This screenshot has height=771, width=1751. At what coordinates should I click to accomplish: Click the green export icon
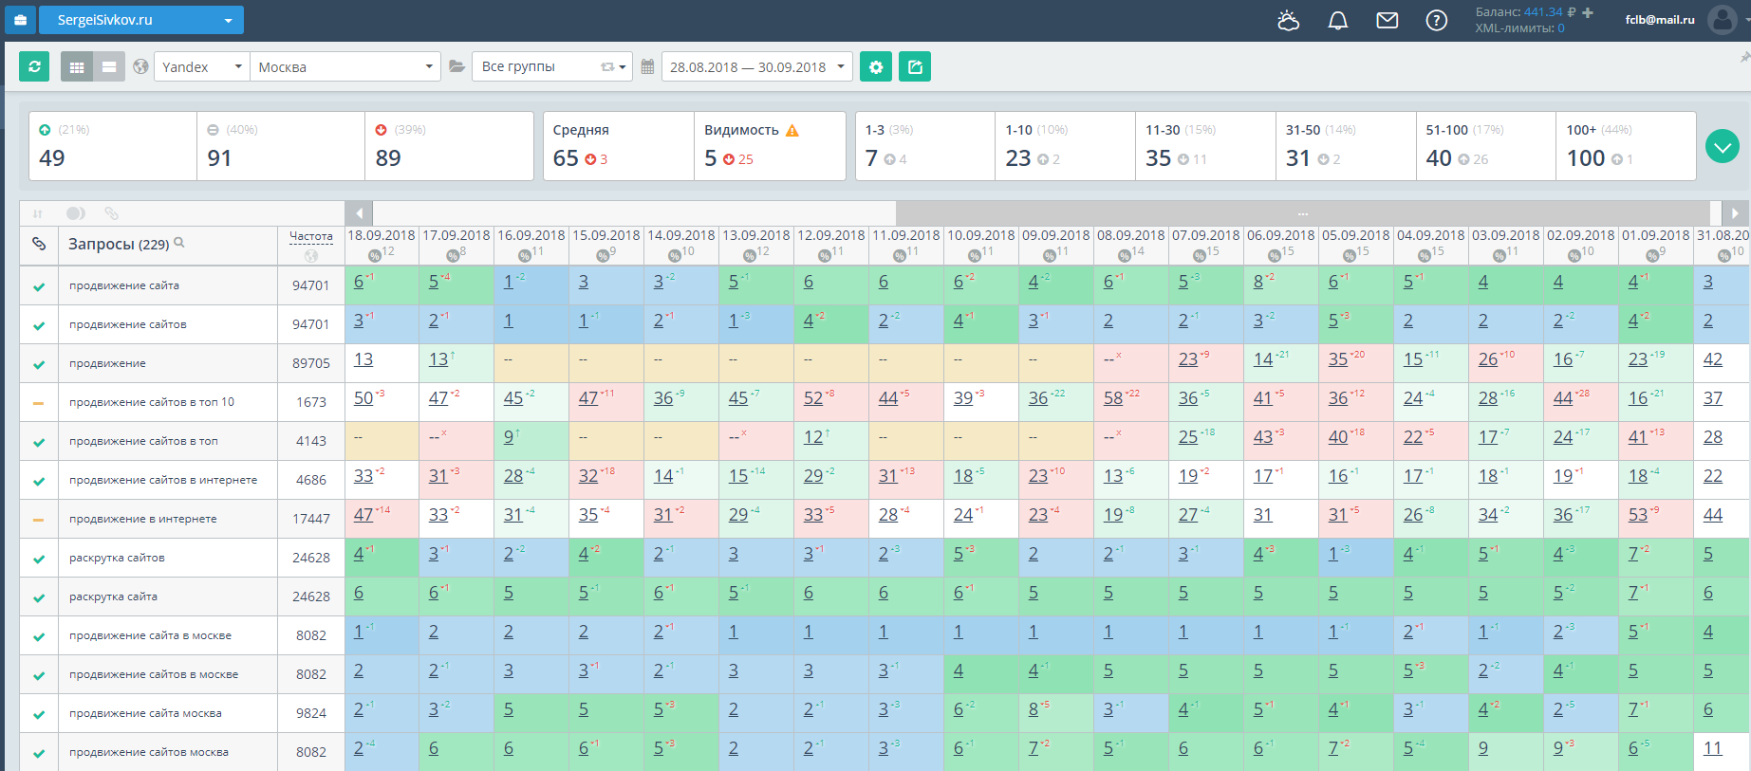point(915,66)
